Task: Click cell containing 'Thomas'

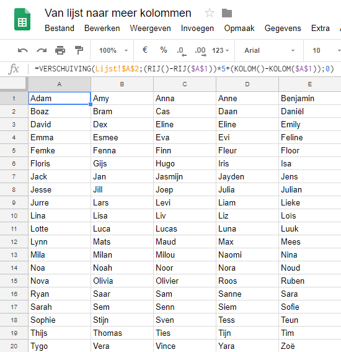Action: click(122, 333)
